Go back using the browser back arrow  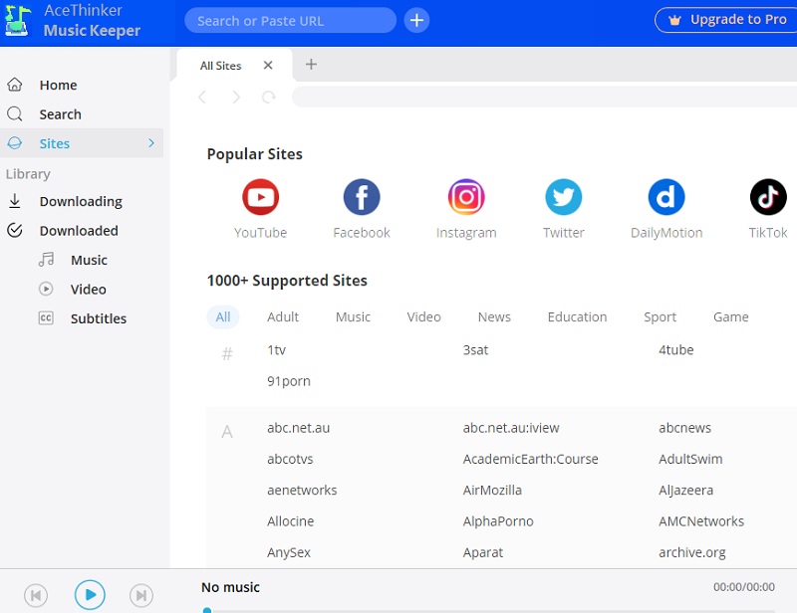(x=202, y=97)
